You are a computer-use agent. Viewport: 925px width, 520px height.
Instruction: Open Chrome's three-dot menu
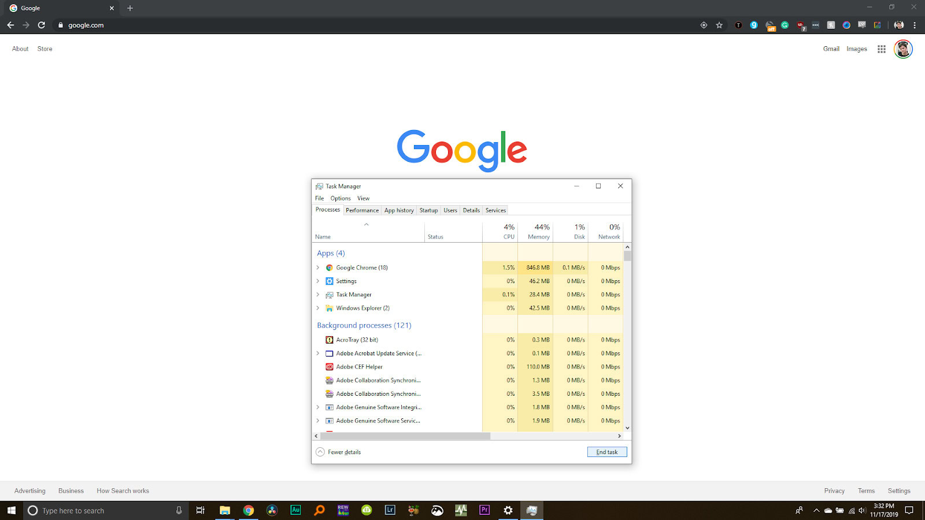click(915, 25)
